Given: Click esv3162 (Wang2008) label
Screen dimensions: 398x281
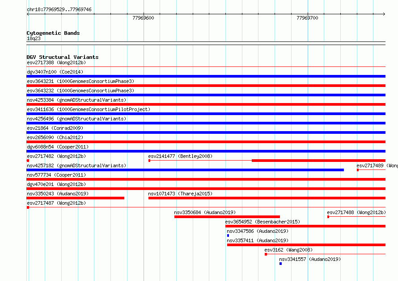Looking at the screenshot, I should 288,250.
